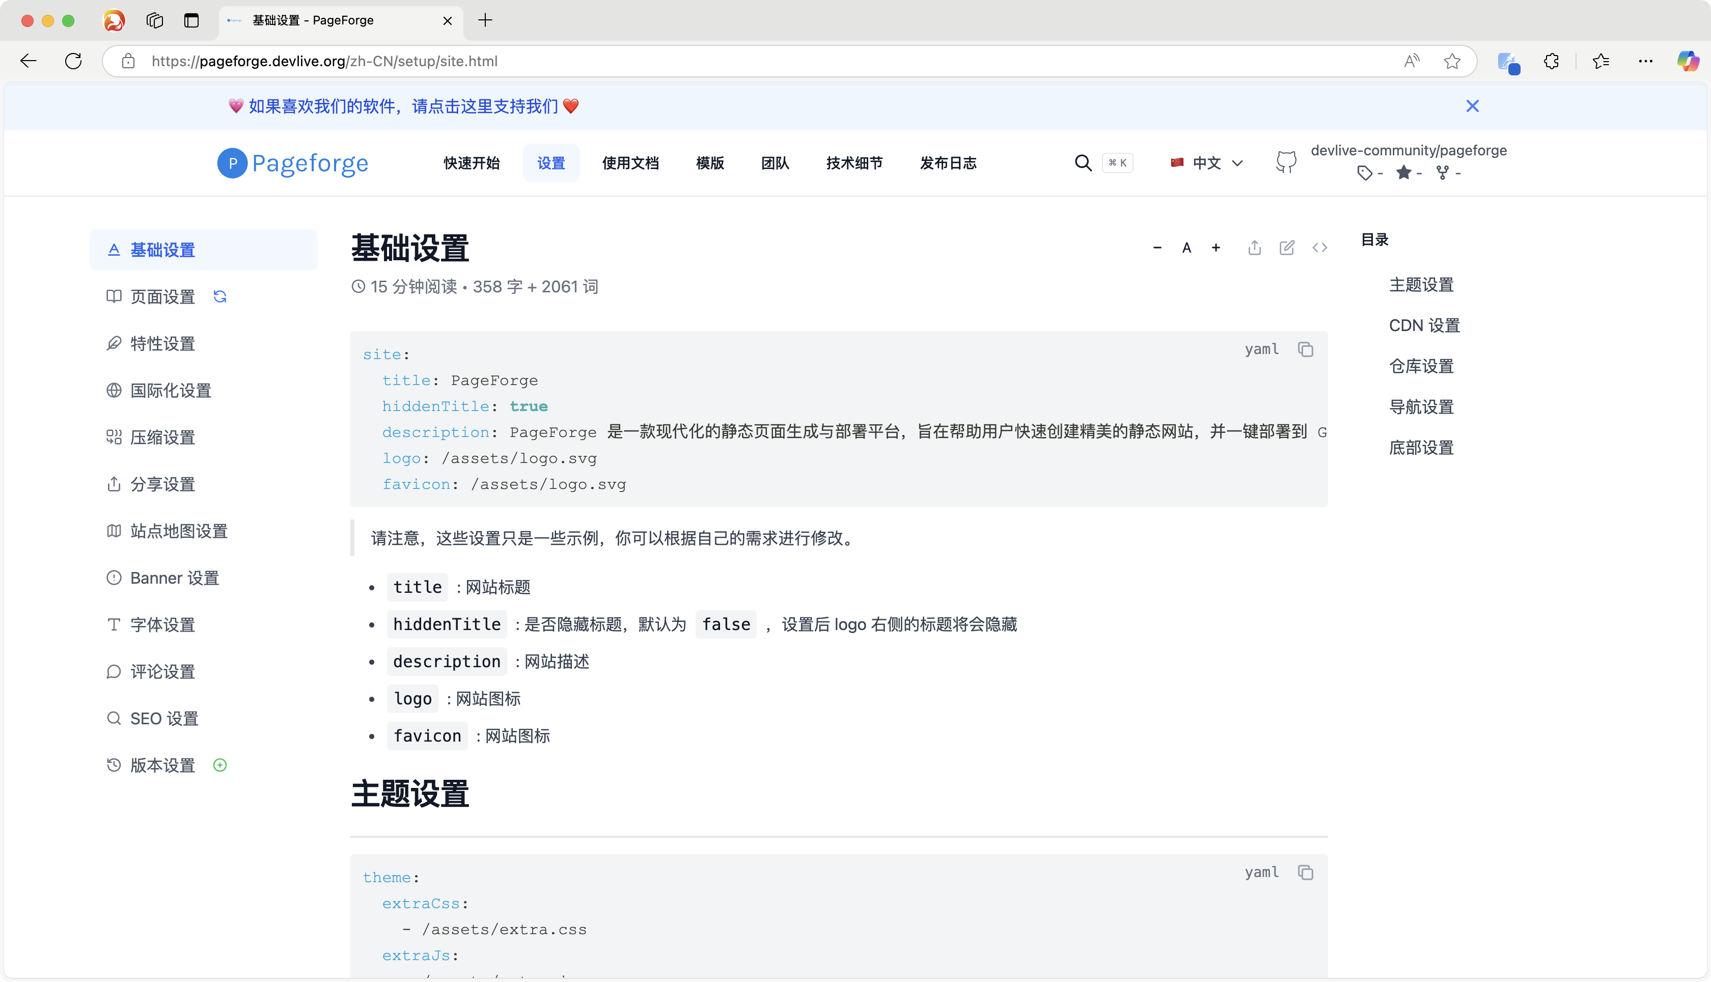Jump to 仓库设置 in table of contents
The height and width of the screenshot is (982, 1711).
(x=1421, y=366)
